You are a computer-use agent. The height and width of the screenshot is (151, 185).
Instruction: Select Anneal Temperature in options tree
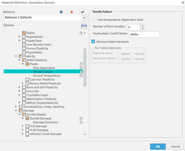coord(47,76)
